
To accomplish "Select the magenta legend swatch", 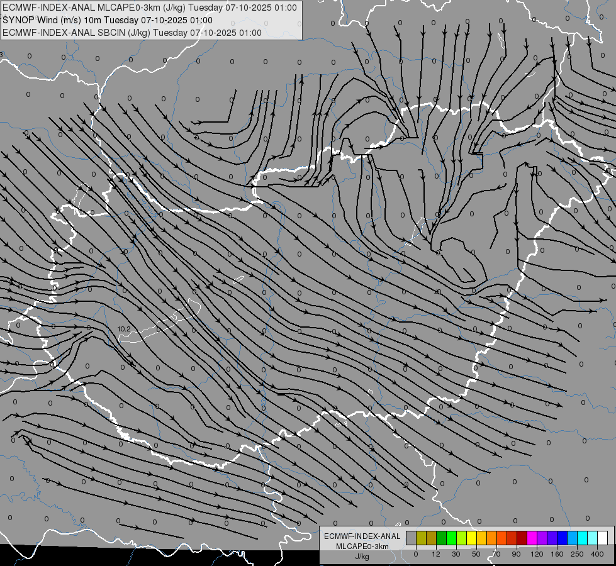I will tap(532, 538).
